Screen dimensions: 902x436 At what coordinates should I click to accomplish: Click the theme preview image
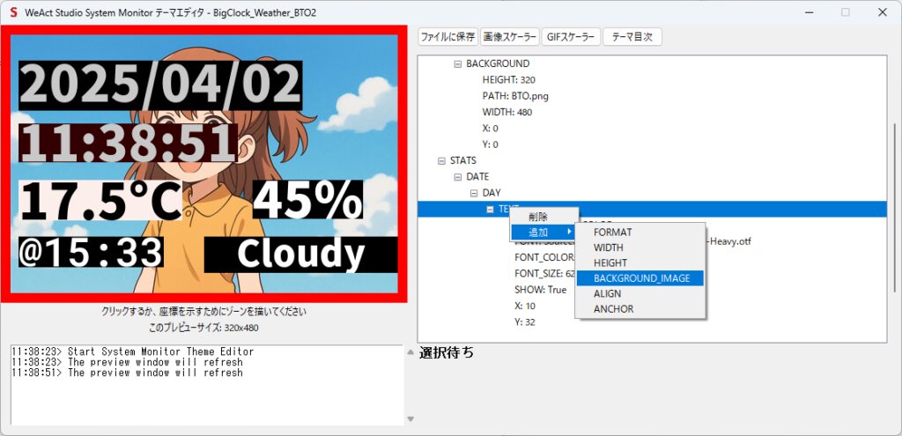(x=203, y=165)
